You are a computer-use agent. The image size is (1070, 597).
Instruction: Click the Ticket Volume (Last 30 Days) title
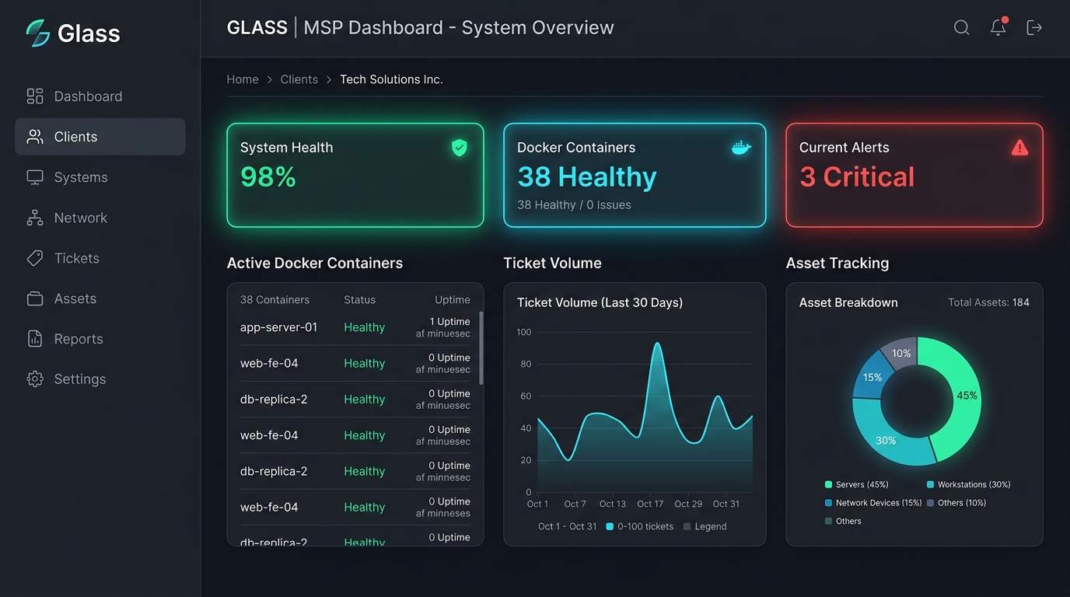(x=600, y=302)
